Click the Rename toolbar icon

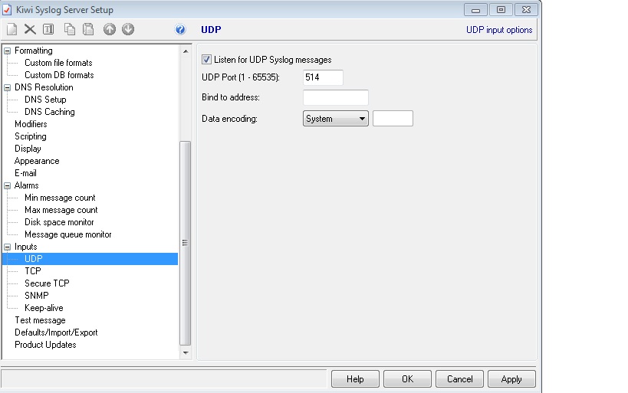pyautogui.click(x=48, y=29)
